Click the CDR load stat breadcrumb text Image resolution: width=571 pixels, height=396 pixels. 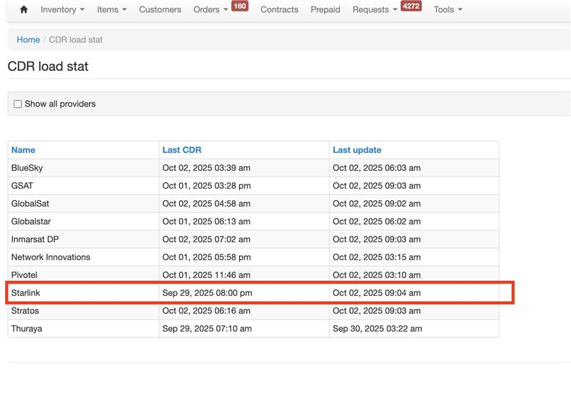tap(76, 40)
